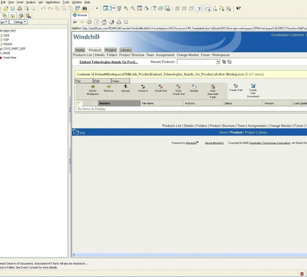The image size is (307, 277).
Task: Click the Refit view icon
Action: pyautogui.click(x=140, y=8)
